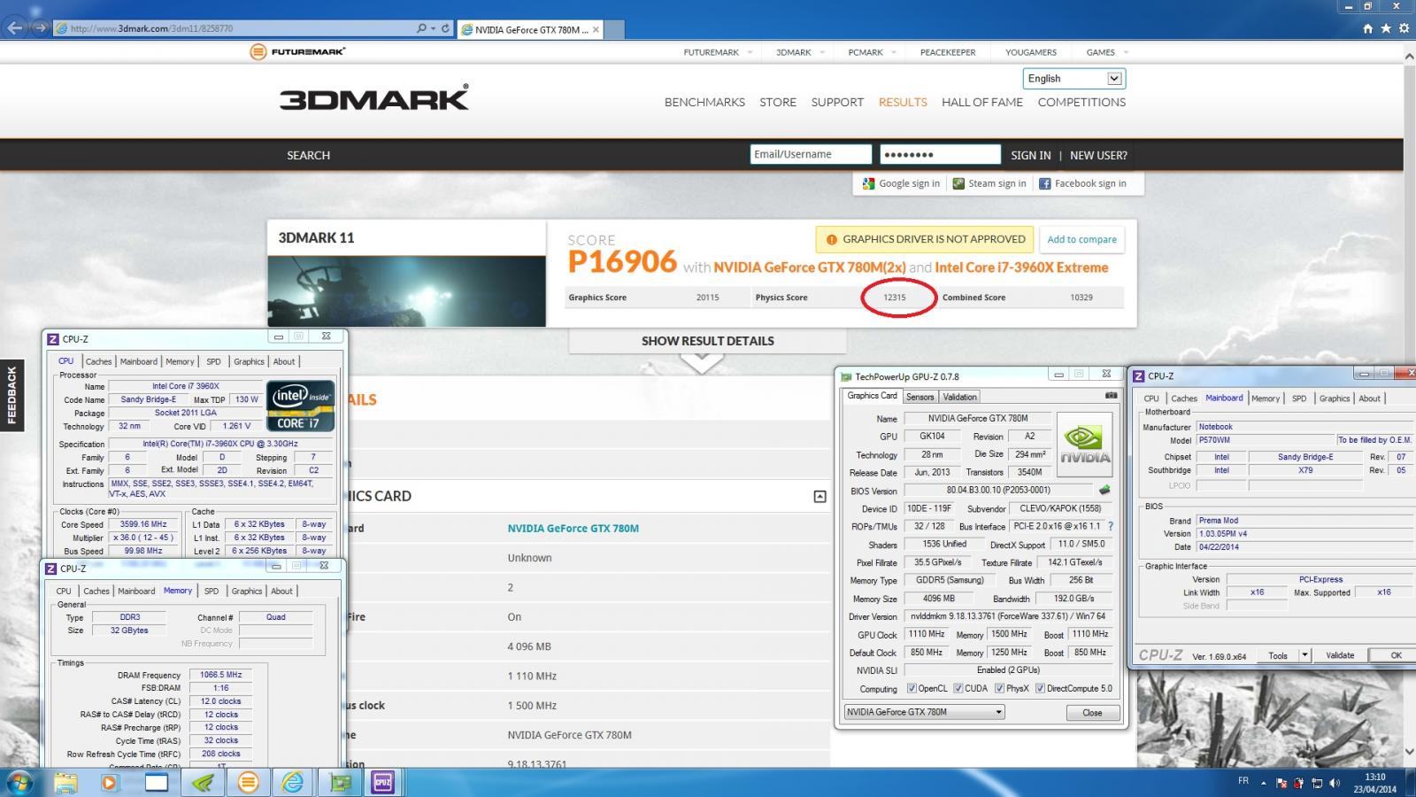Expand the 3DMARK top menu arrow

click(822, 52)
